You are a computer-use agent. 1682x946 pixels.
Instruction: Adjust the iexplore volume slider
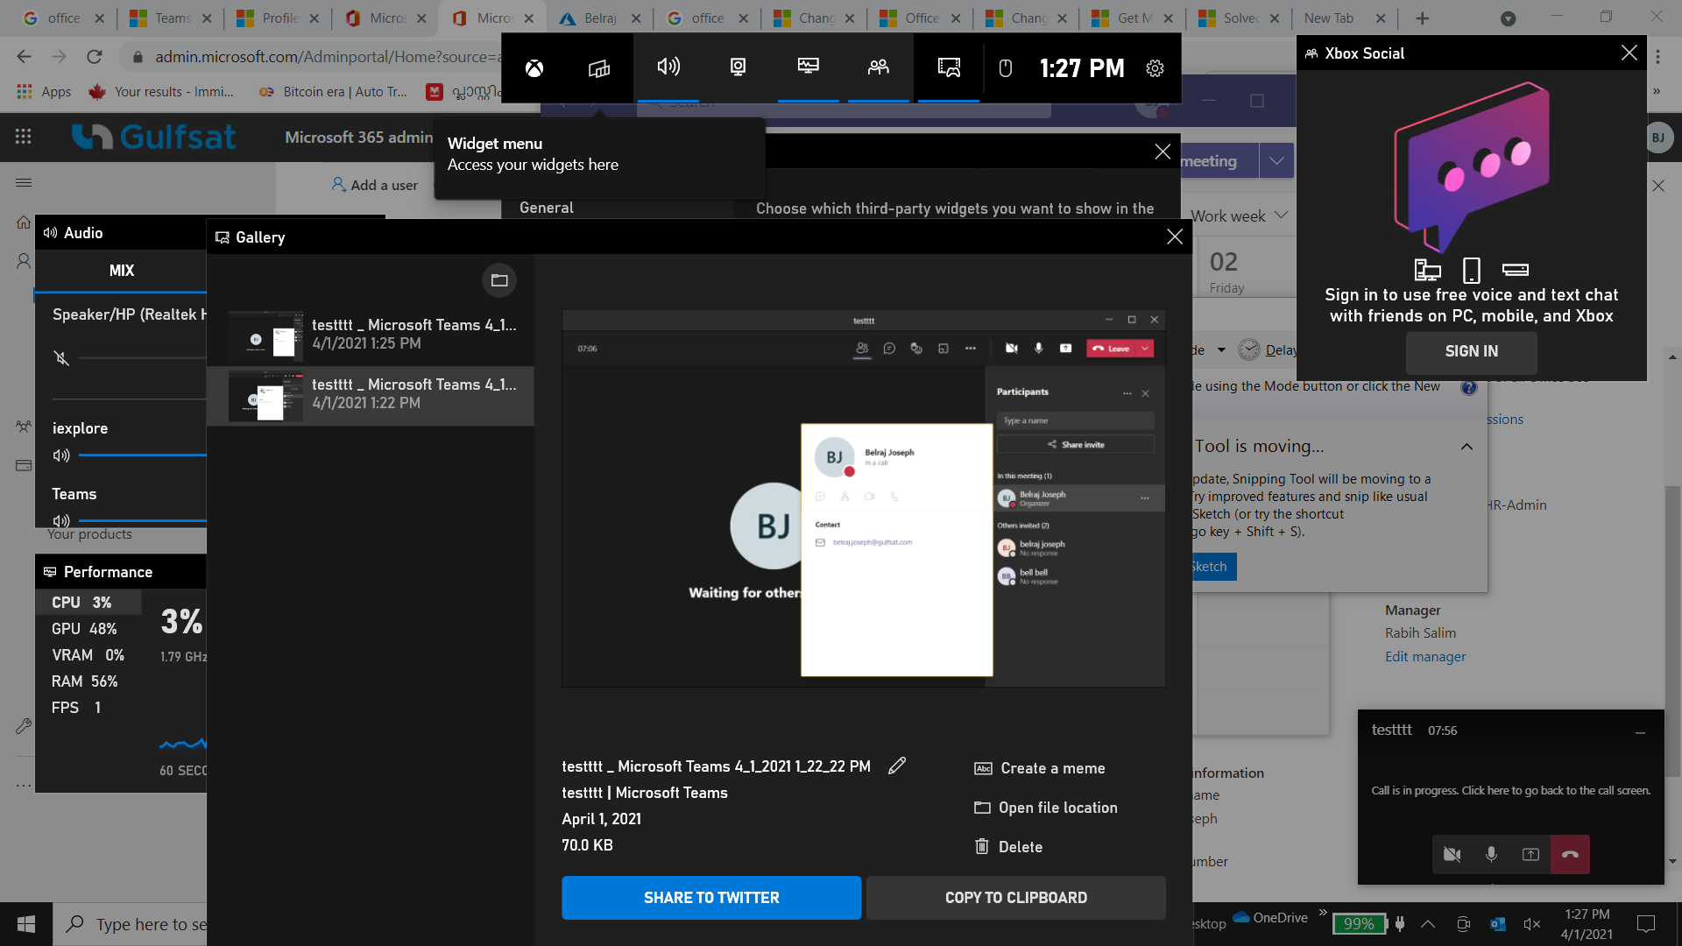[x=140, y=455]
